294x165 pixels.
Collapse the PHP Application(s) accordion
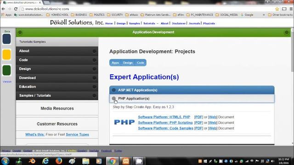[x=192, y=99]
